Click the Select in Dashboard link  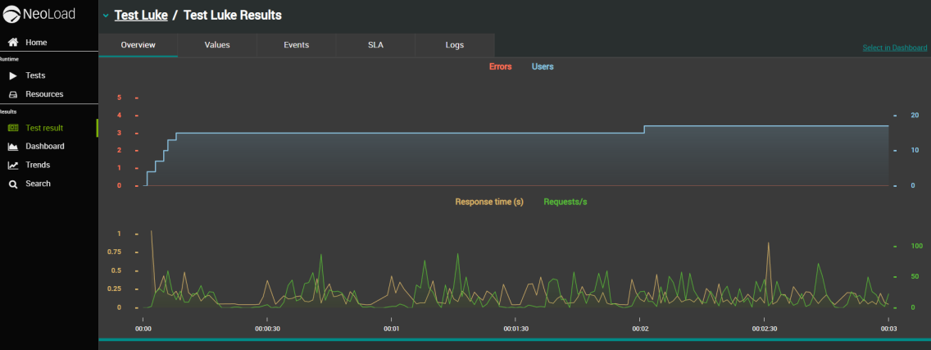point(894,48)
